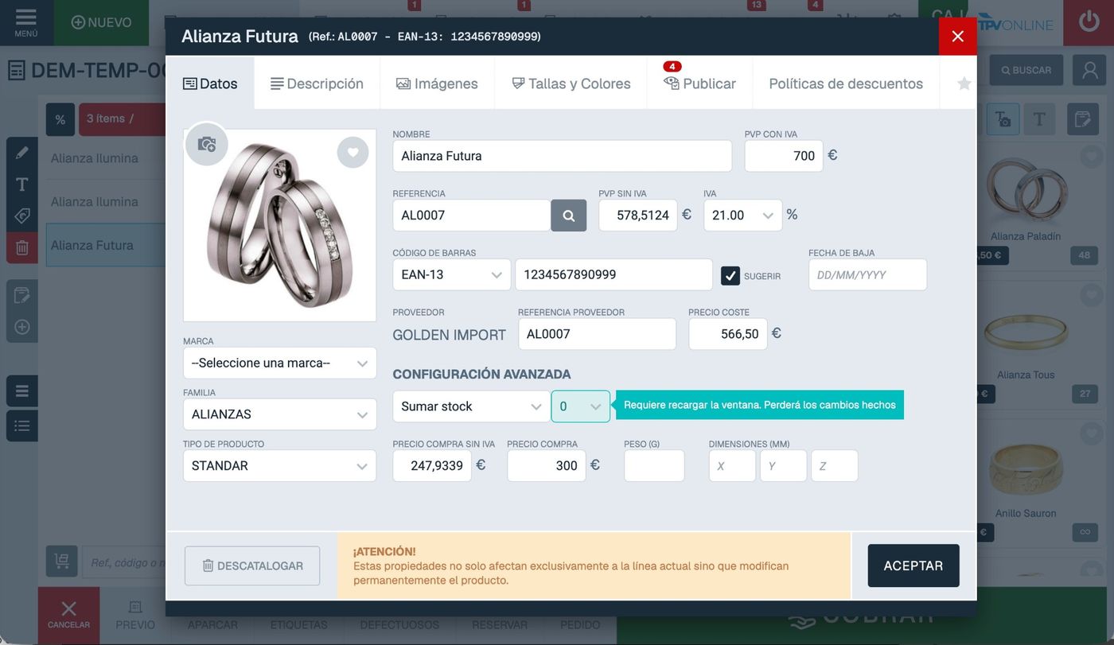Click the red power button icon
The image size is (1114, 645).
pyautogui.click(x=1089, y=22)
